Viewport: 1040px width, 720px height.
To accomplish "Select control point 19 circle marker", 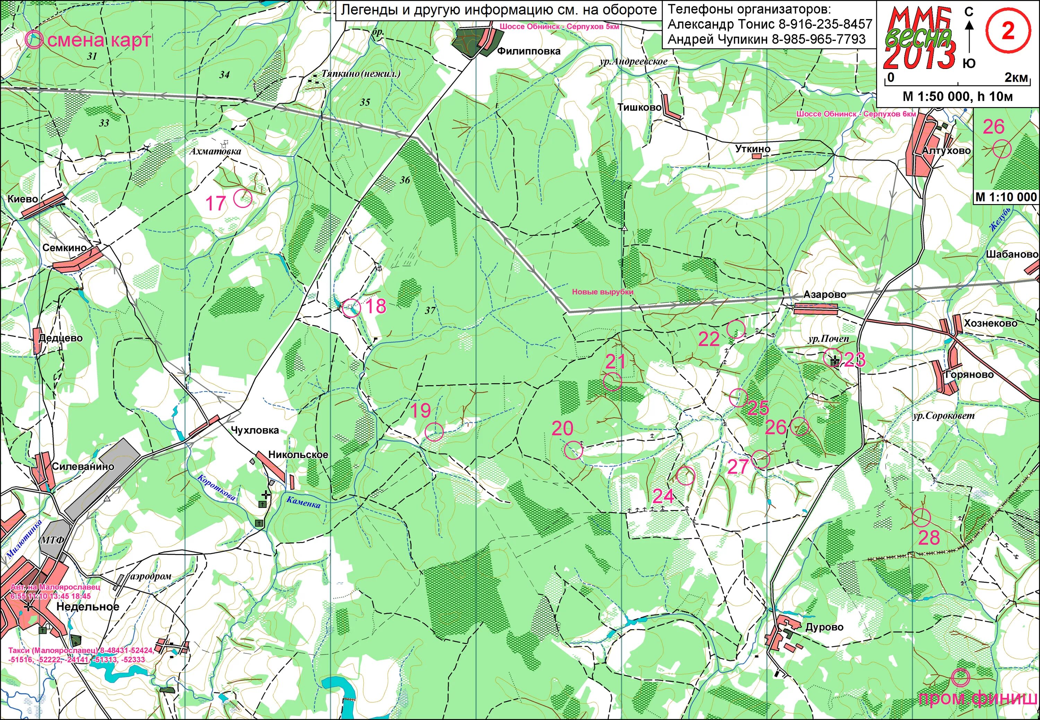I will click(434, 431).
